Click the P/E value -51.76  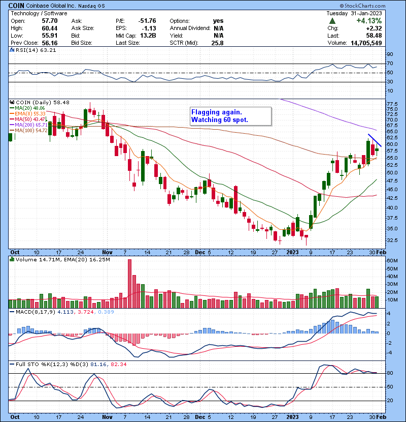[x=147, y=21]
